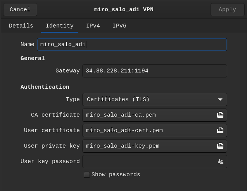
Task: Focus the User key password field
Action: [x=155, y=162]
